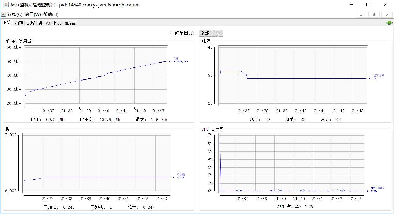The width and height of the screenshot is (394, 214).
Task: Click the 已加载: 6,246 class count
Action: pyautogui.click(x=59, y=207)
